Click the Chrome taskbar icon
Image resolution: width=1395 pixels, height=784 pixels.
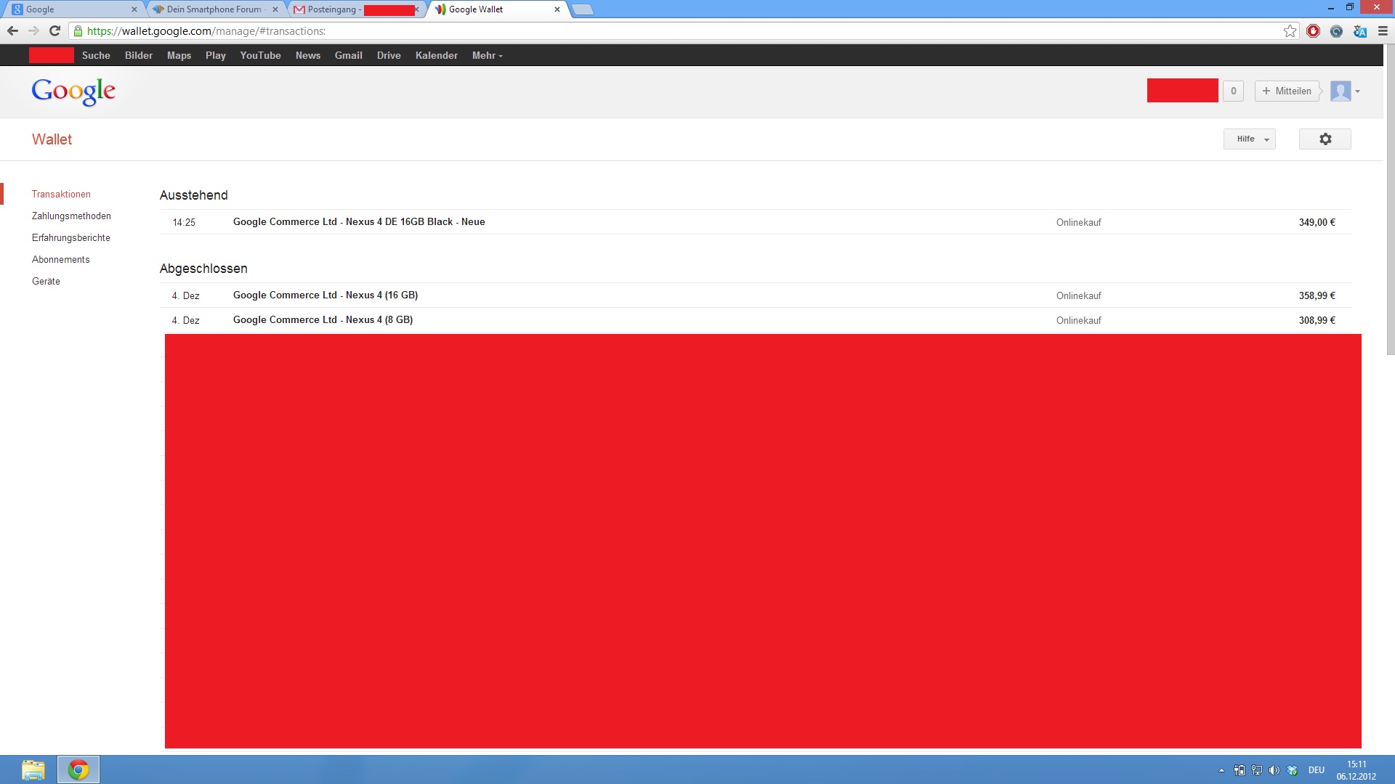(x=78, y=769)
